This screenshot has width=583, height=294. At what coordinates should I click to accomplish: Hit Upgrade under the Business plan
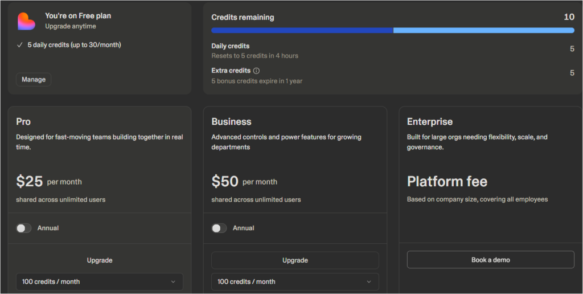coord(295,260)
